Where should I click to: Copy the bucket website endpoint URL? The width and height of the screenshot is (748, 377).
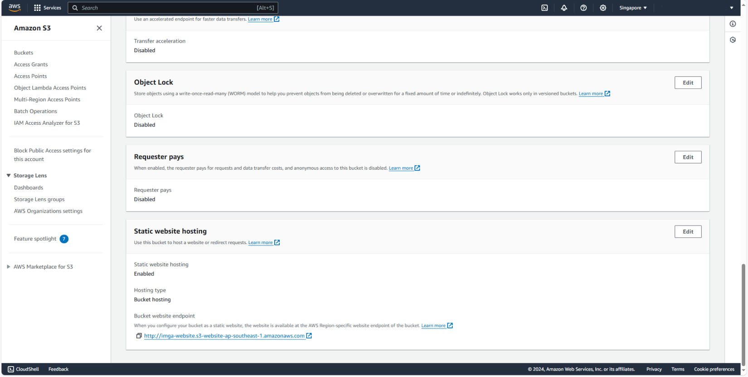pos(139,336)
